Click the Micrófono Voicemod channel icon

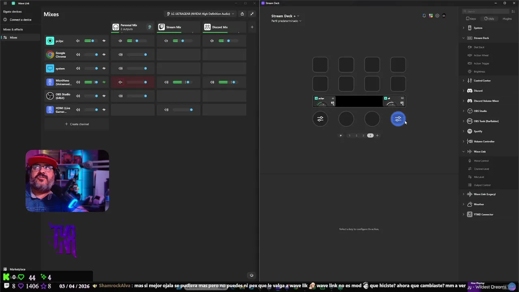(50, 82)
